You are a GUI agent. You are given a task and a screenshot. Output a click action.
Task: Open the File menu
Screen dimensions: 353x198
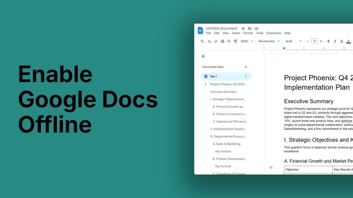[208, 33]
